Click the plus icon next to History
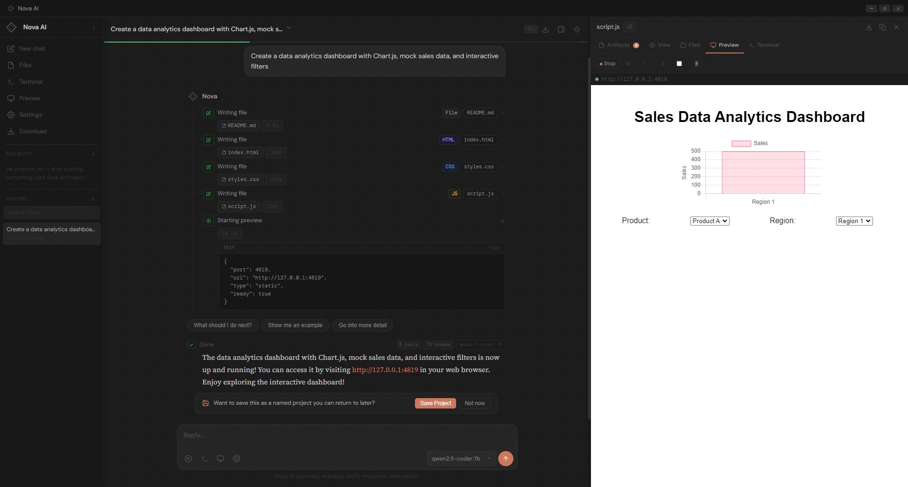Screen dimensions: 908x487 pyautogui.click(x=93, y=199)
